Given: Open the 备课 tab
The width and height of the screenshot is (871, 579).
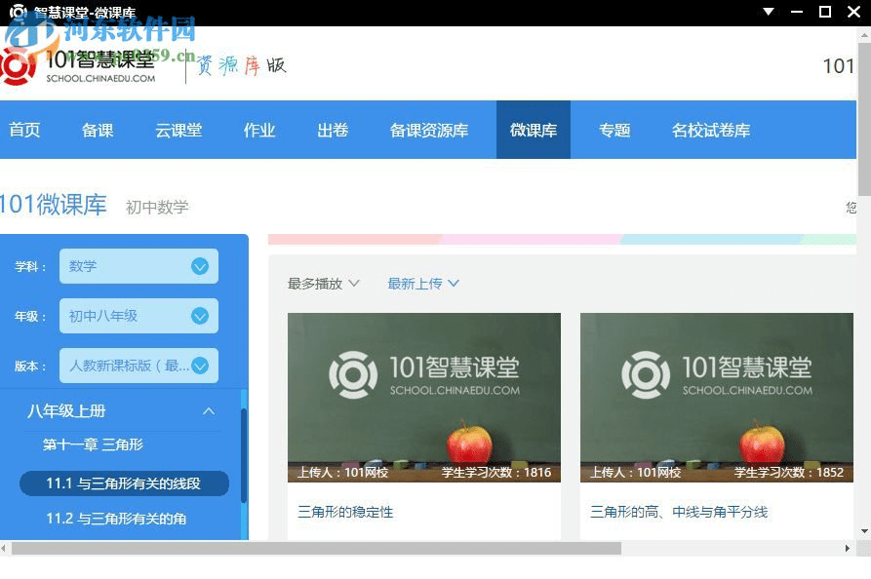Looking at the screenshot, I should [x=98, y=130].
